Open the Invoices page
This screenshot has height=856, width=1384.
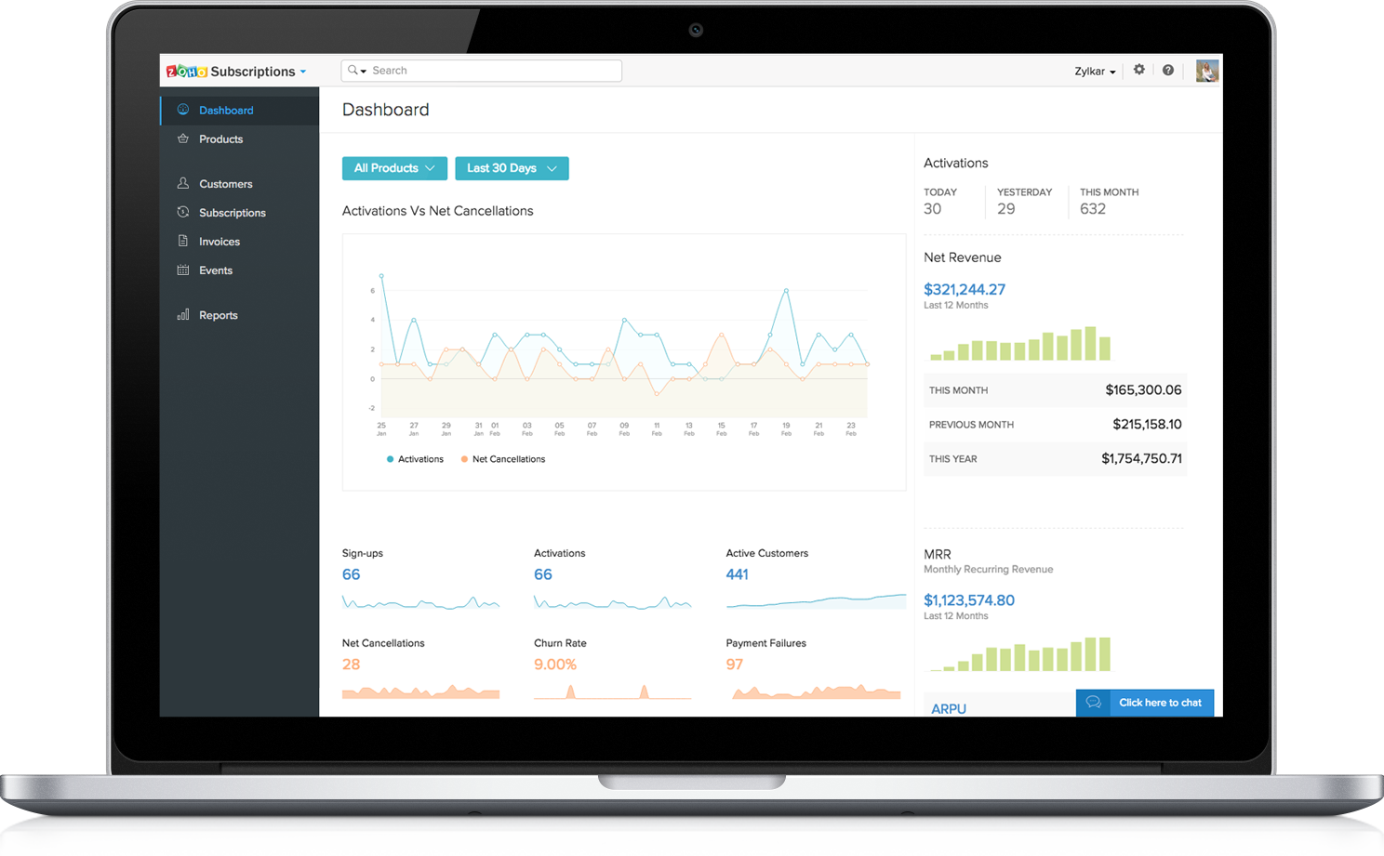click(219, 241)
